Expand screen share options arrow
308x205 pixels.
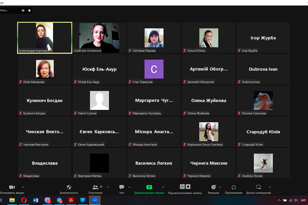(x=163, y=187)
